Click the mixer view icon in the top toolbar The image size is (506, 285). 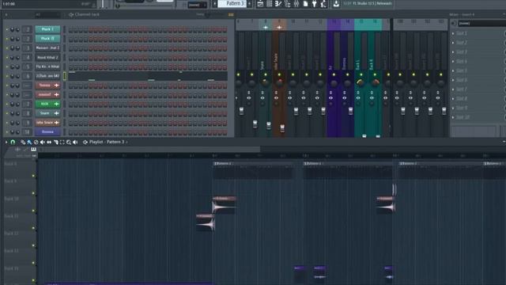296,4
